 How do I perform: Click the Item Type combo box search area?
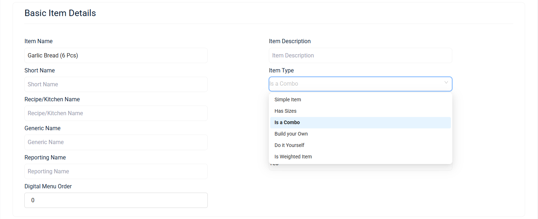pyautogui.click(x=353, y=84)
